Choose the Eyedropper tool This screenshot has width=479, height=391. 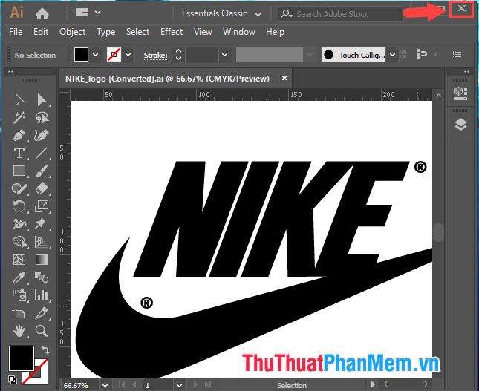(x=19, y=277)
